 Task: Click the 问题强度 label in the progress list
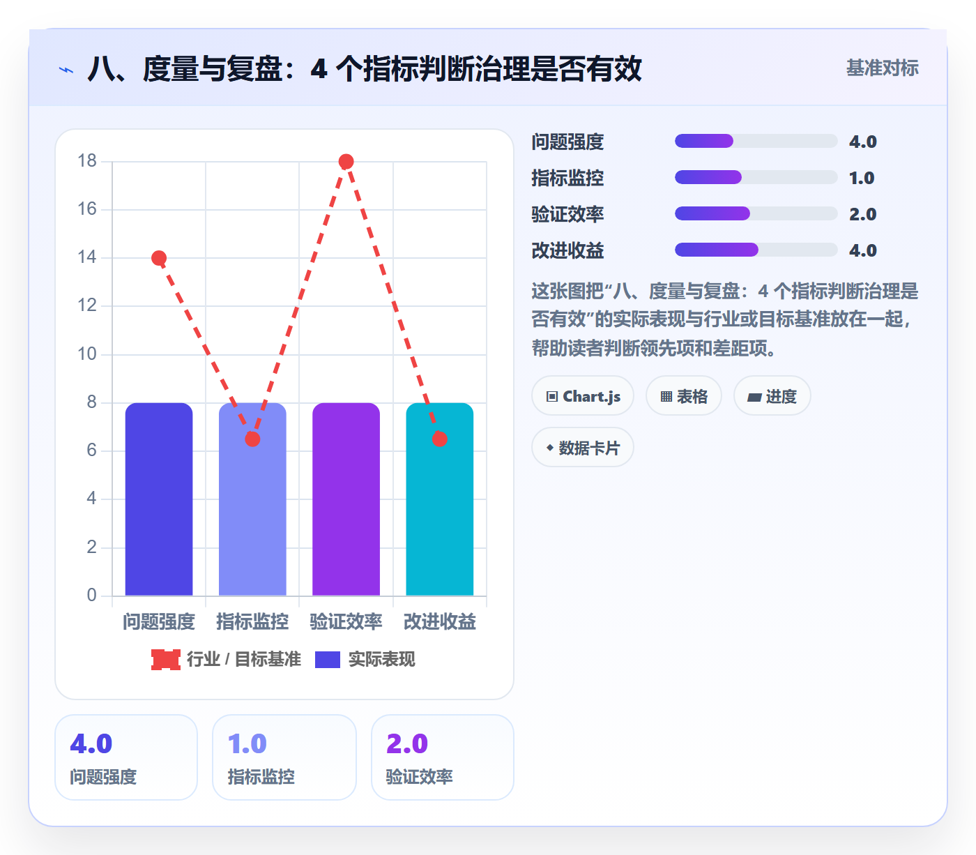[x=567, y=142]
